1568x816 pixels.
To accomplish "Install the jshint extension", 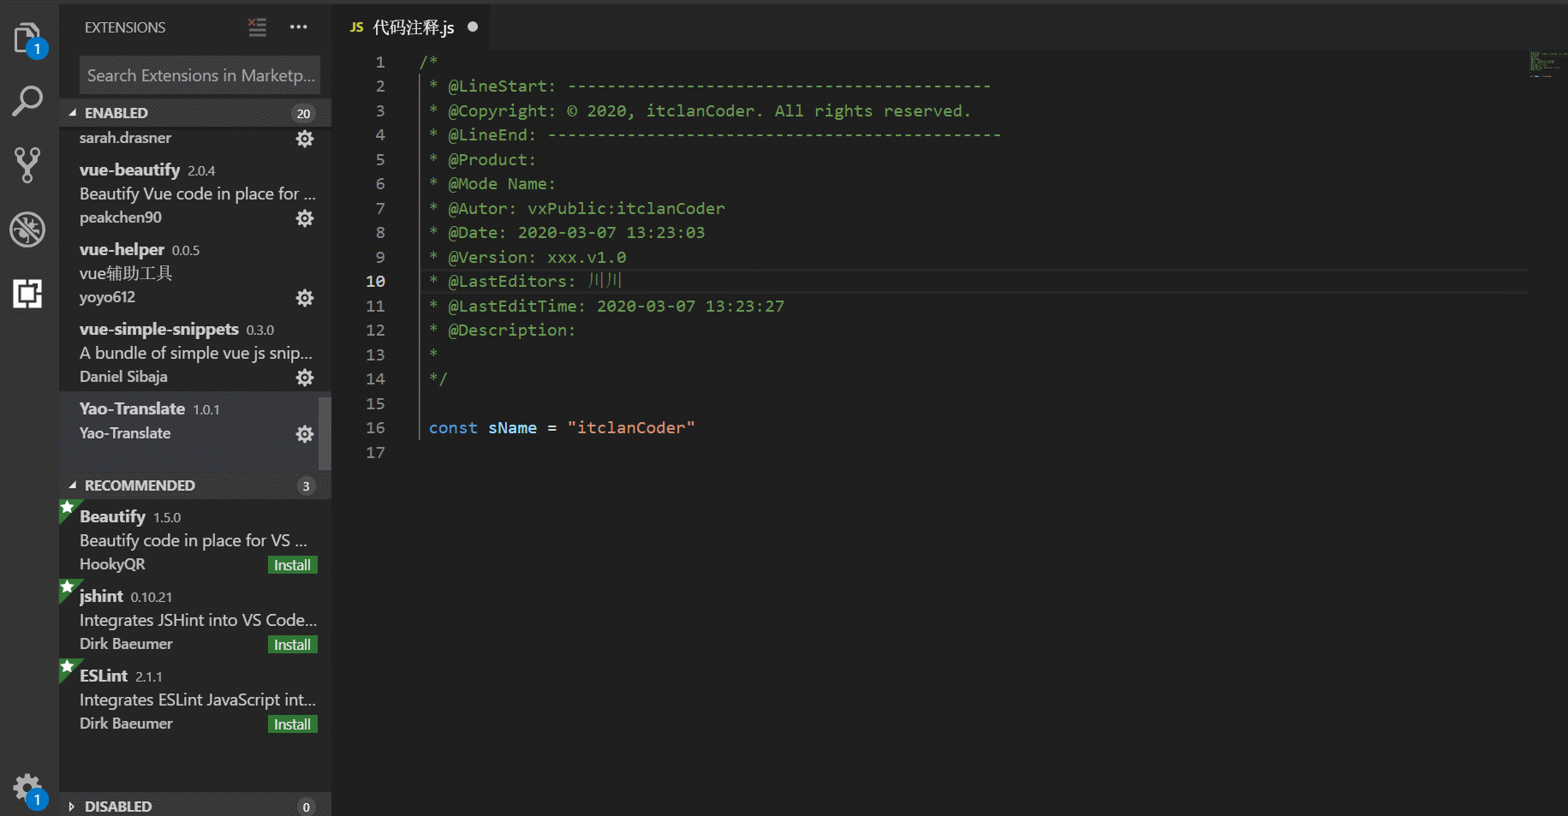I will (293, 645).
